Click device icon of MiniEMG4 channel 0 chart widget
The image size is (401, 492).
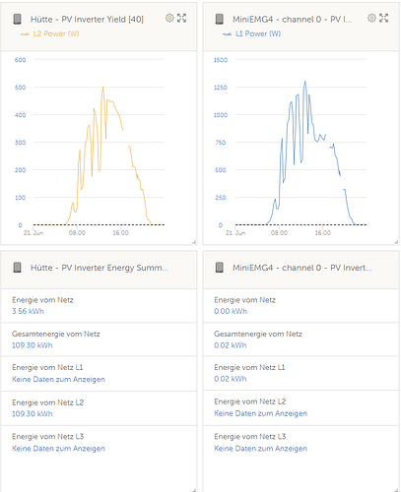[220, 19]
